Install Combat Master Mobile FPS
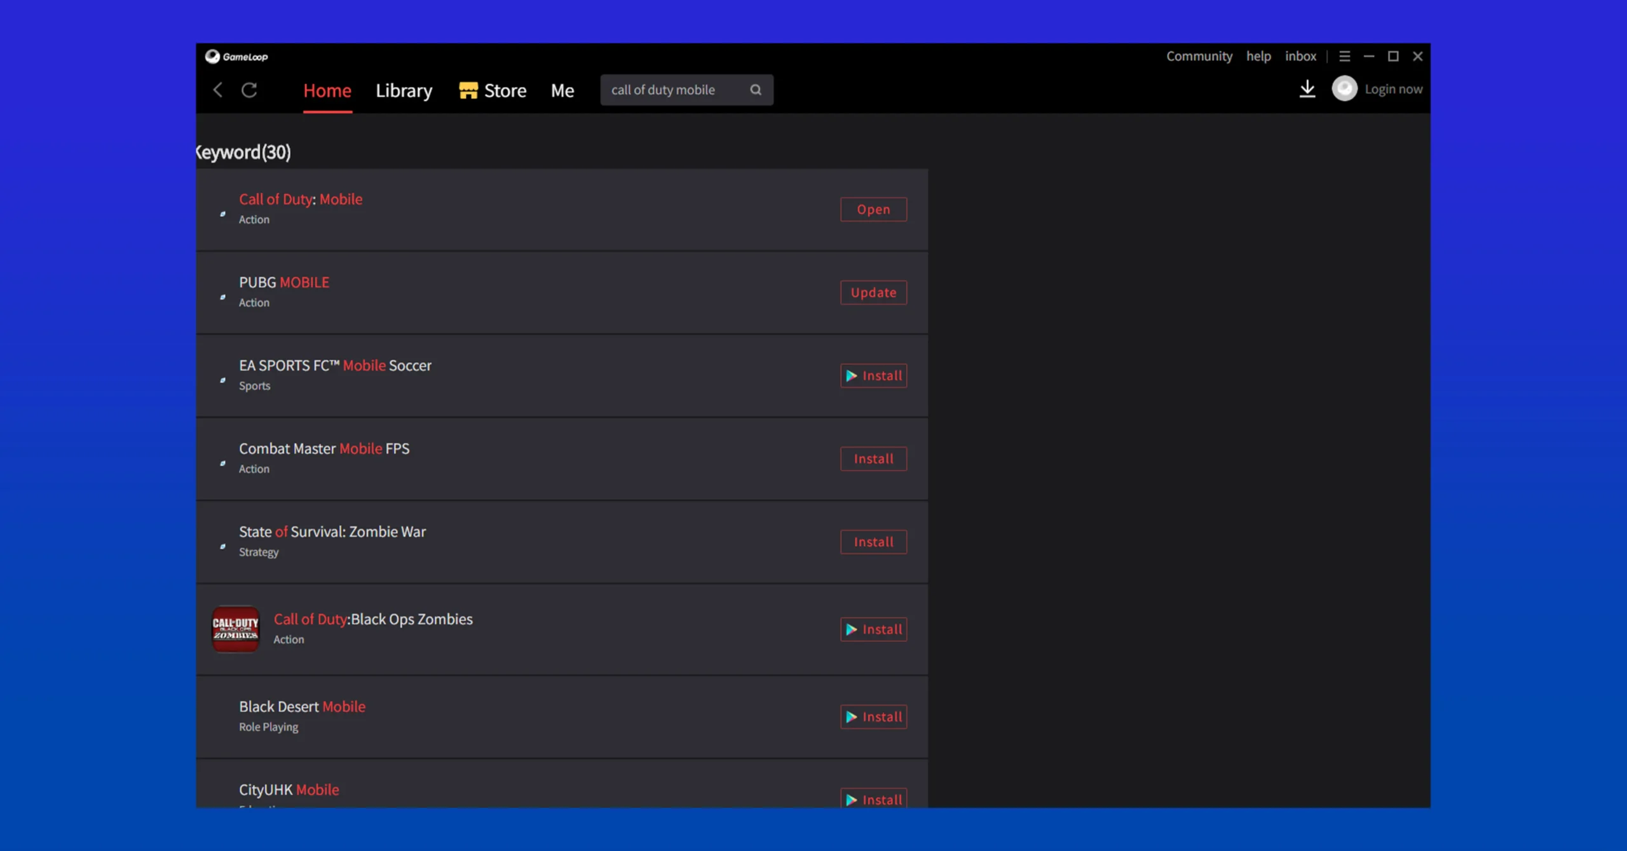The image size is (1627, 851). click(x=873, y=459)
